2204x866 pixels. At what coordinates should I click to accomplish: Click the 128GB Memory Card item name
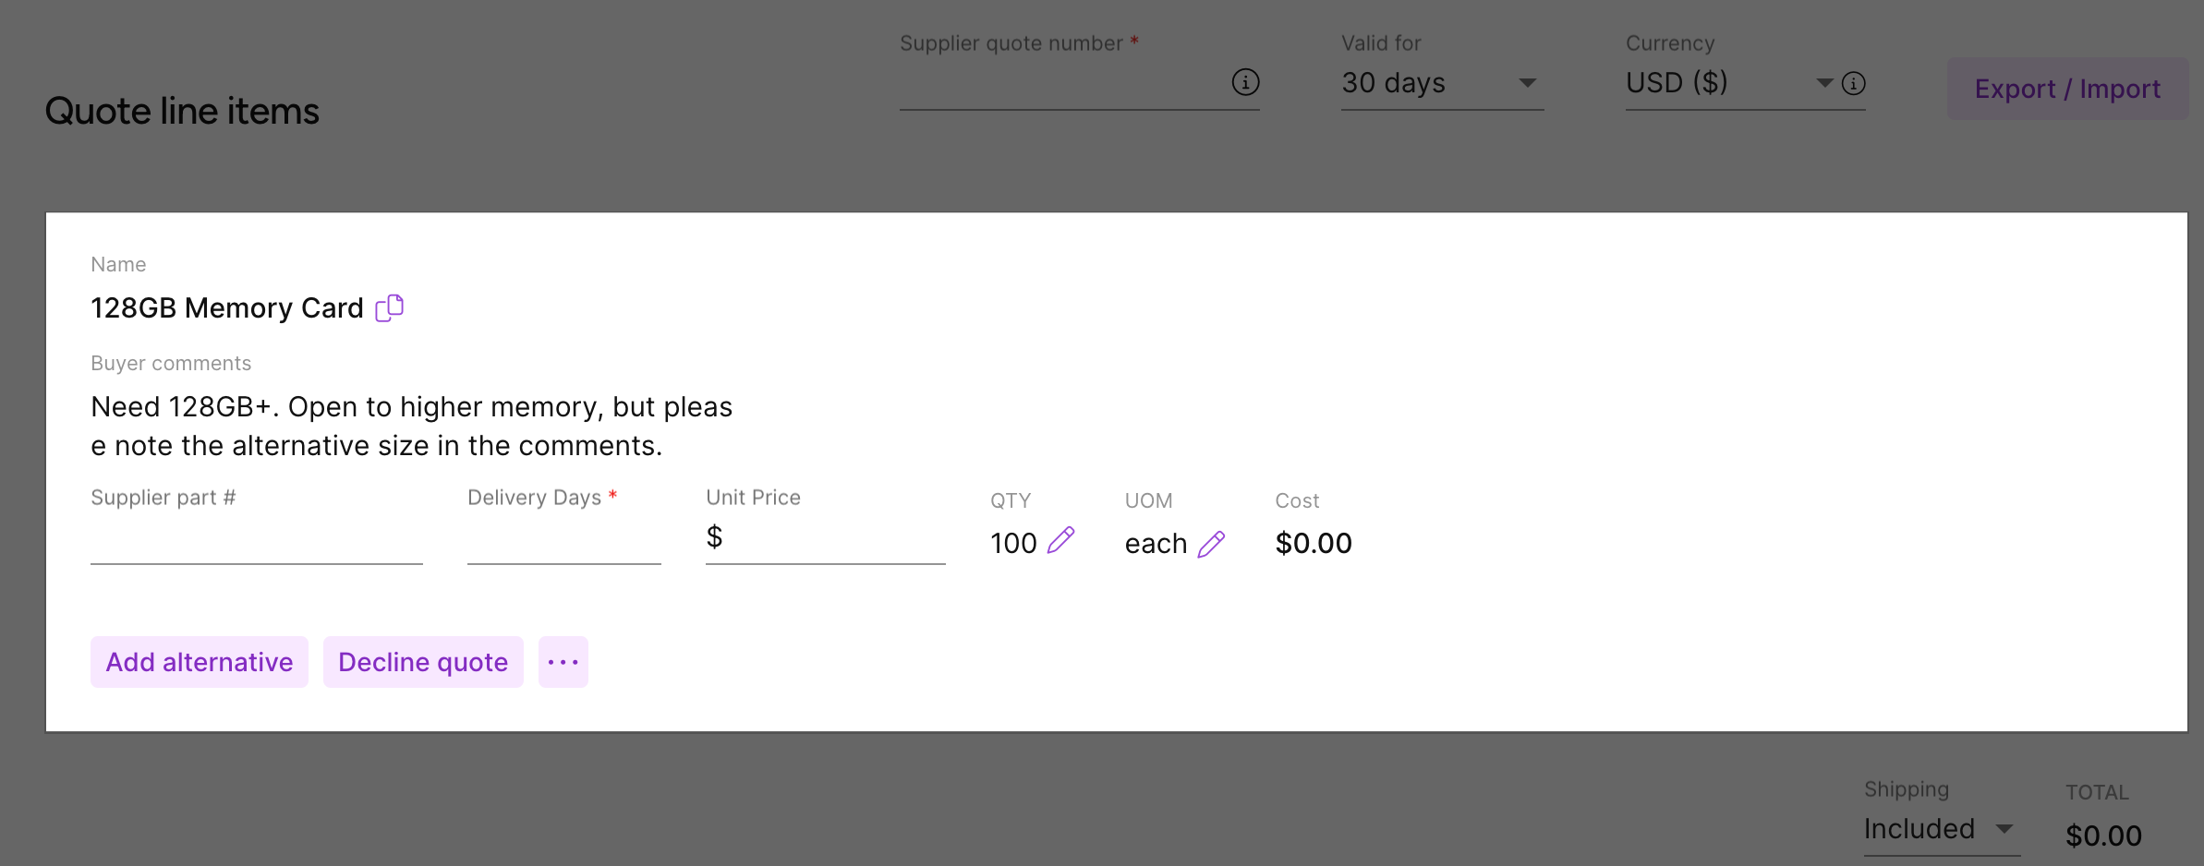click(x=227, y=307)
